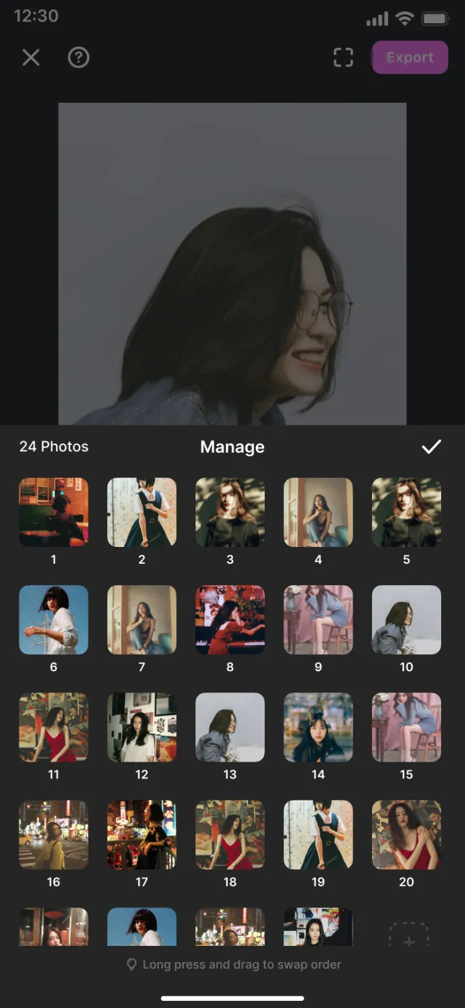Confirm changes with the checkmark icon
The image size is (465, 1008).
pyautogui.click(x=431, y=446)
